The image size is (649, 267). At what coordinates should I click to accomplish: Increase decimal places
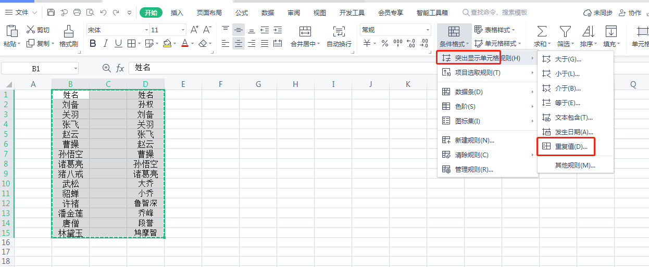point(410,44)
